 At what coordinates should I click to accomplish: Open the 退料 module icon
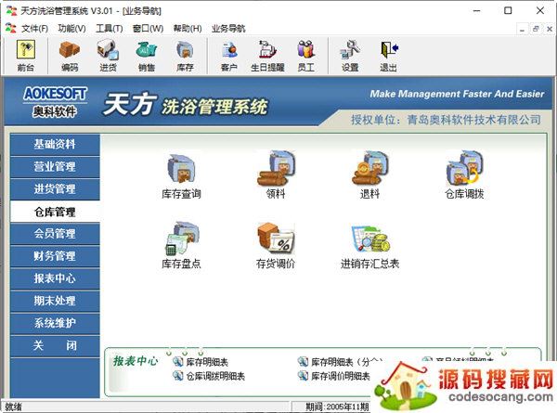point(369,175)
